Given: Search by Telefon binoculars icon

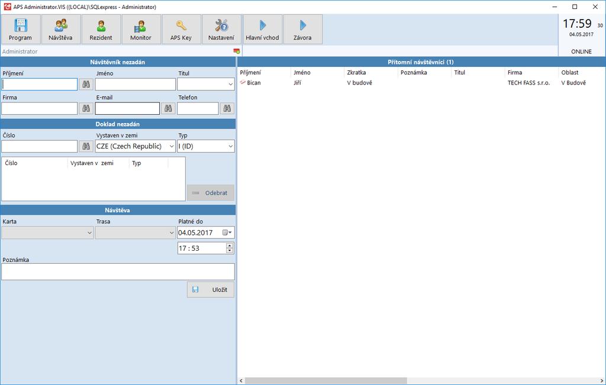Looking at the screenshot, I should pyautogui.click(x=227, y=108).
